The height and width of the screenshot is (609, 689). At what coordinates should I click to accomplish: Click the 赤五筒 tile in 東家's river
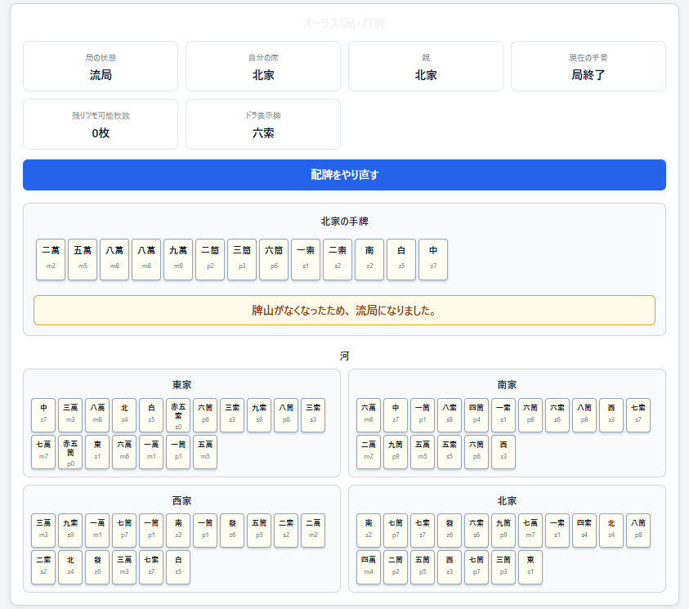pyautogui.click(x=70, y=452)
